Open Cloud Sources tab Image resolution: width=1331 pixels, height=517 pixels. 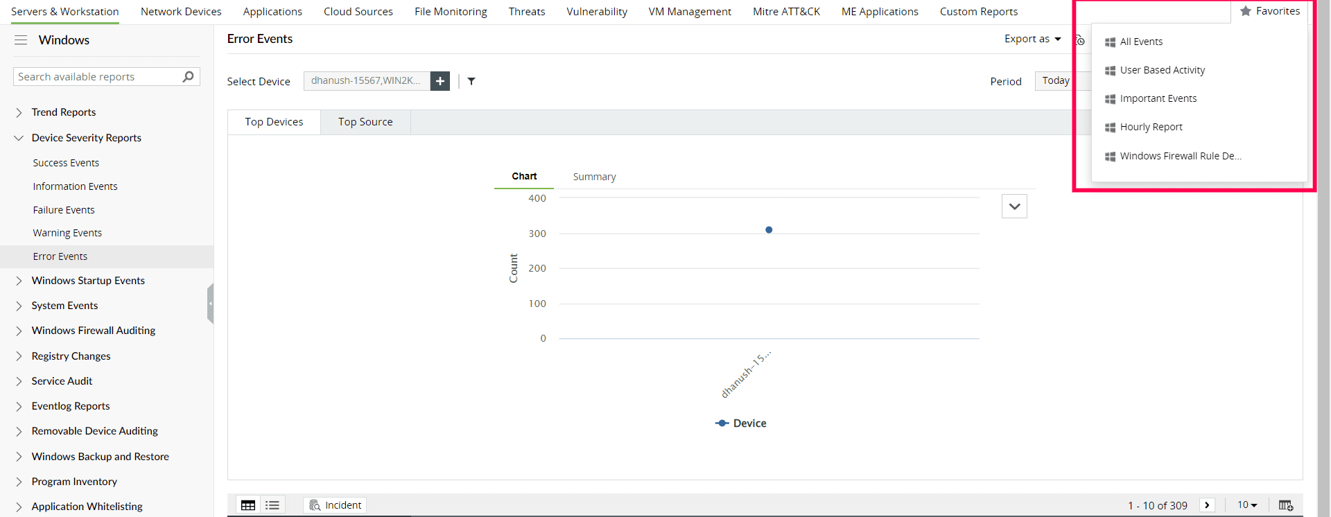click(x=358, y=12)
